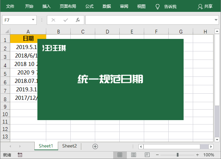This screenshot has width=221, height=159.
Task: Add a new sheet with plus icon
Action: click(95, 146)
